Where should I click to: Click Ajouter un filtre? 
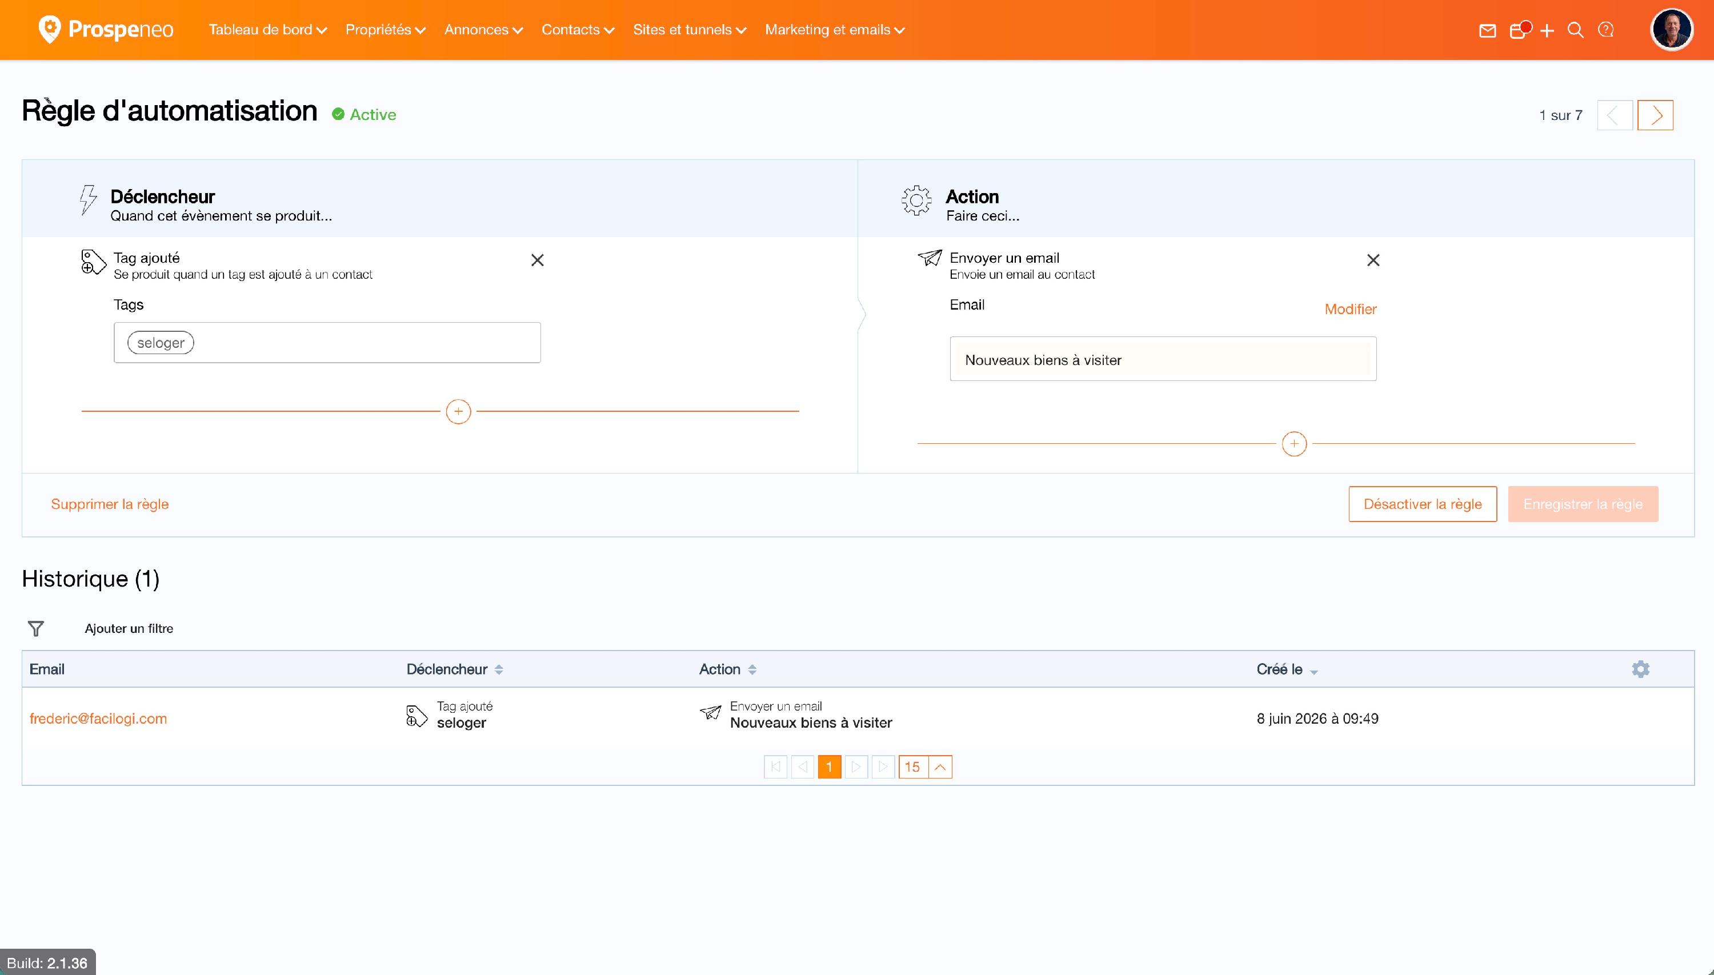coord(129,628)
